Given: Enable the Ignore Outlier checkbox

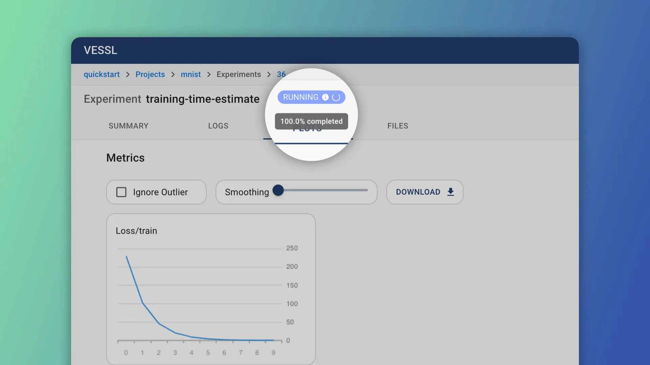Looking at the screenshot, I should click(121, 192).
